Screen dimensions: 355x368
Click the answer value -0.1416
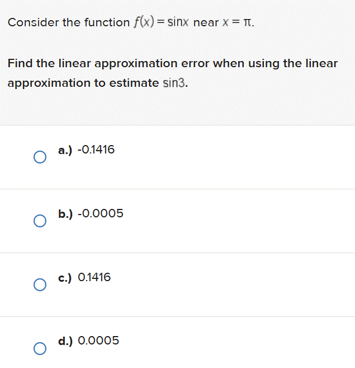point(96,150)
